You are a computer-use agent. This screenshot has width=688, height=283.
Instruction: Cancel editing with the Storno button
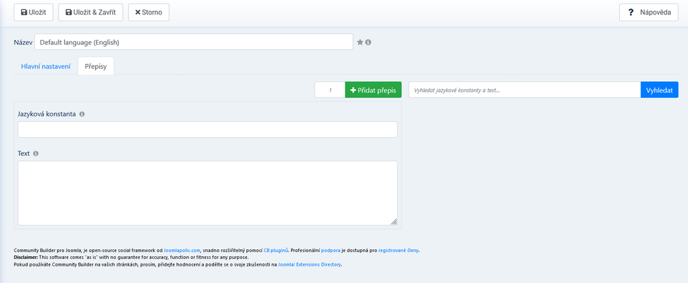coord(148,12)
